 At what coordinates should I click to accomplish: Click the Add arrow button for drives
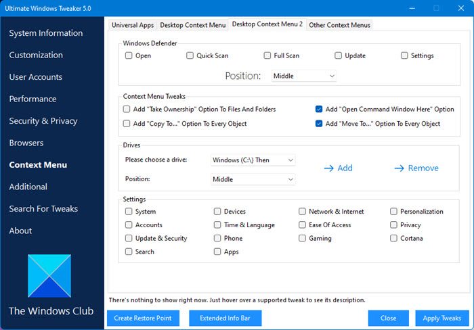tap(338, 168)
